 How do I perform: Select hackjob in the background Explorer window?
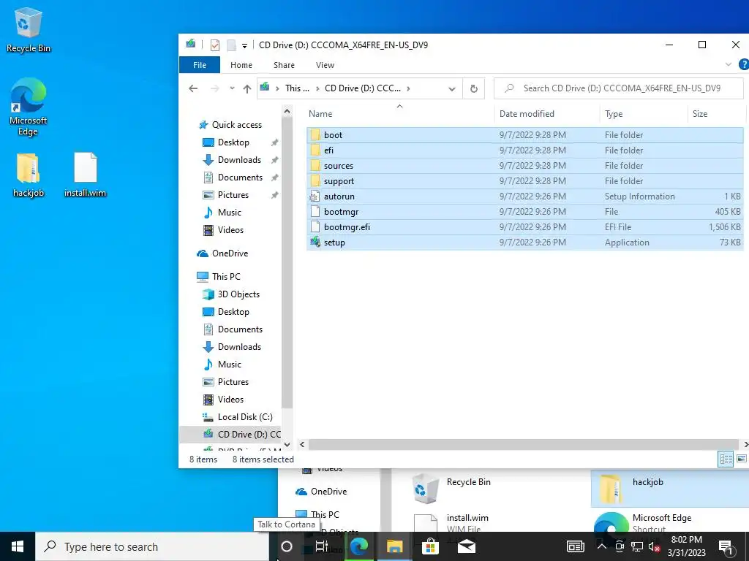point(669,489)
